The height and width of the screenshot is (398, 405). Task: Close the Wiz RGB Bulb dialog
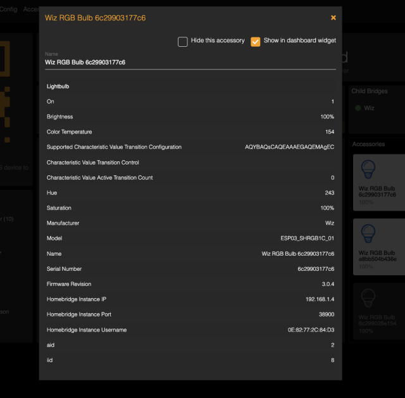[333, 18]
